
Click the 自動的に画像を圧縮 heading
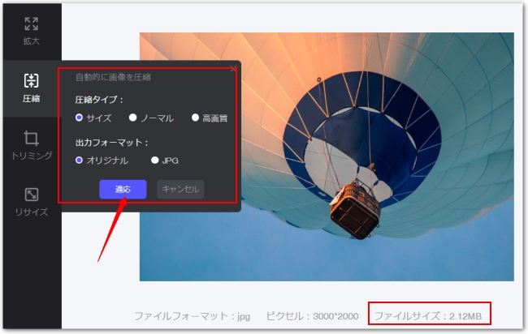(113, 77)
